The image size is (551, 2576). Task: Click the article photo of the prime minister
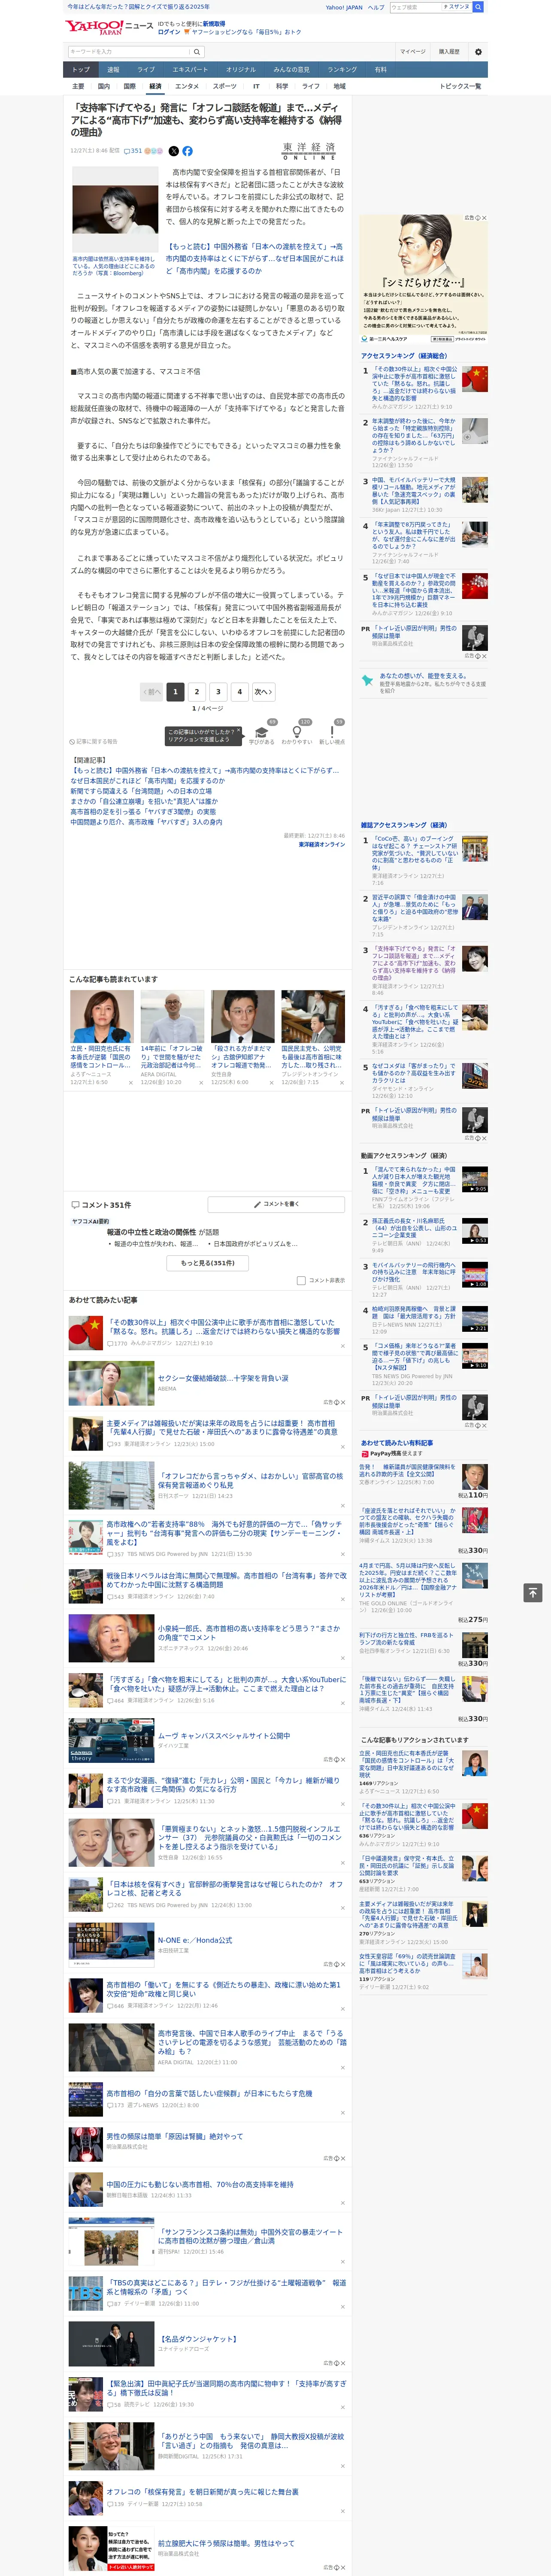115,210
